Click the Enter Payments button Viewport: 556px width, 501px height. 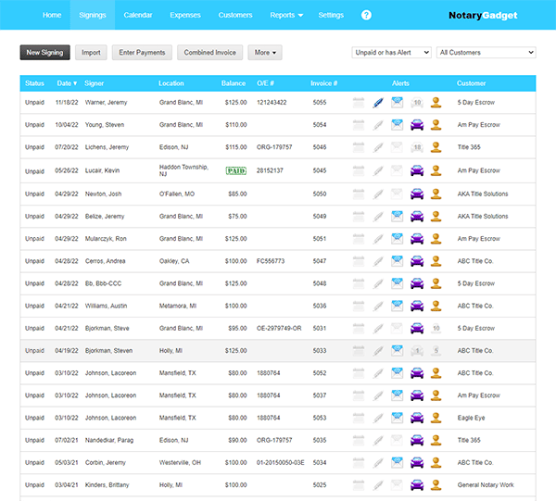click(x=142, y=53)
